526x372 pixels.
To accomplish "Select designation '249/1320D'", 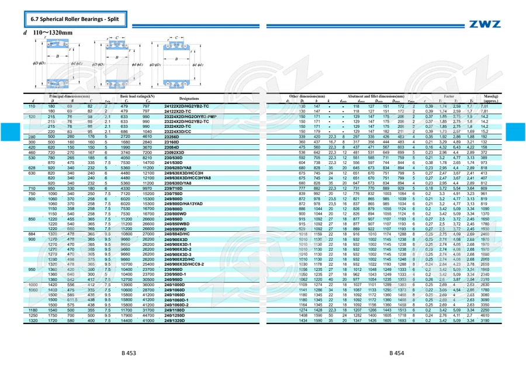I will (174, 321).
